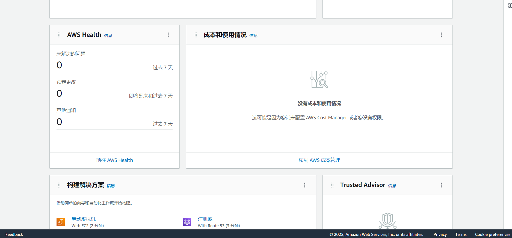Select the 未解决的问题 label text
This screenshot has width=512, height=238.
71,54
